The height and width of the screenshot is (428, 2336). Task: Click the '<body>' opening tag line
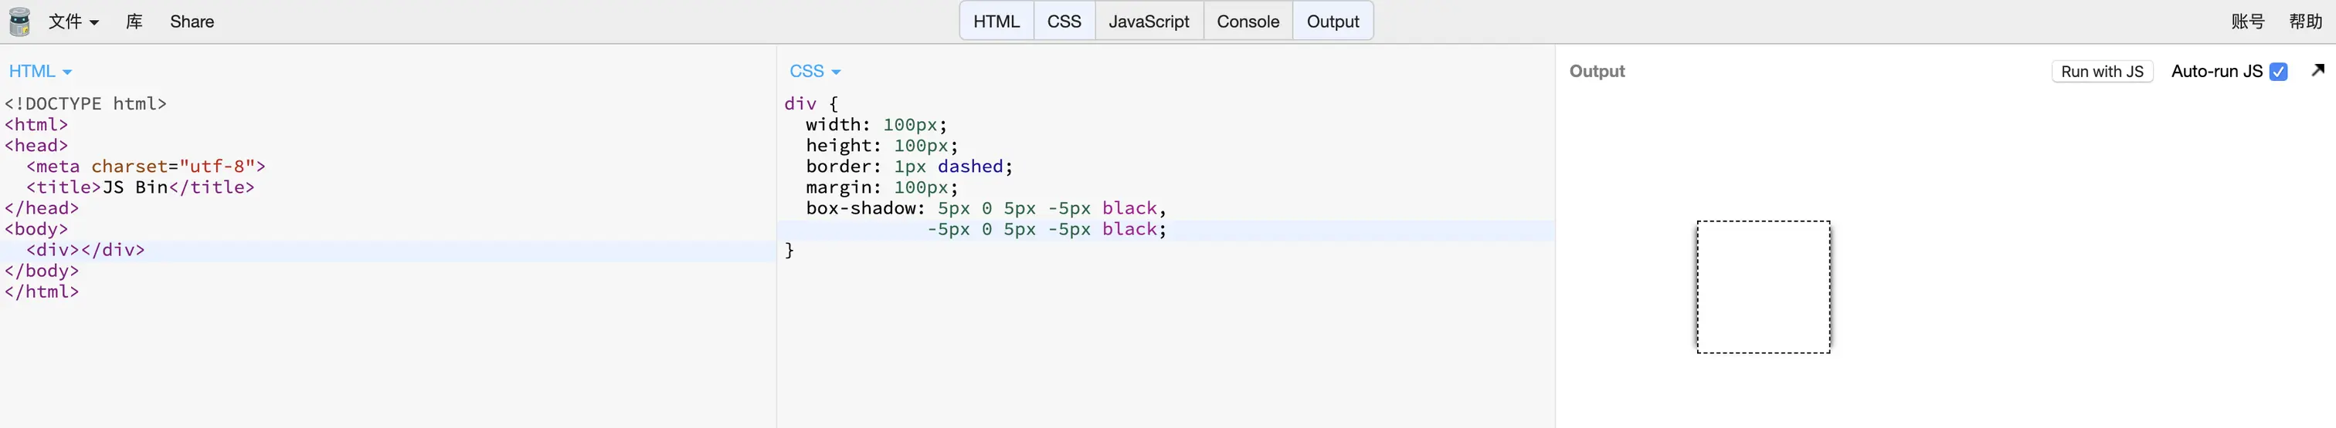click(36, 229)
